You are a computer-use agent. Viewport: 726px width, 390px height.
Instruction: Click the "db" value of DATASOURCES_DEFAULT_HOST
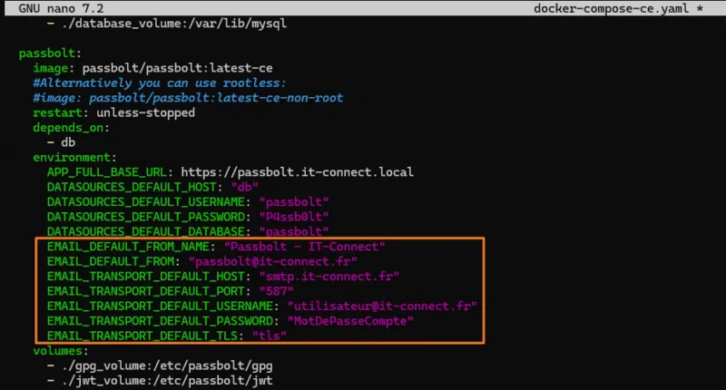tap(244, 187)
